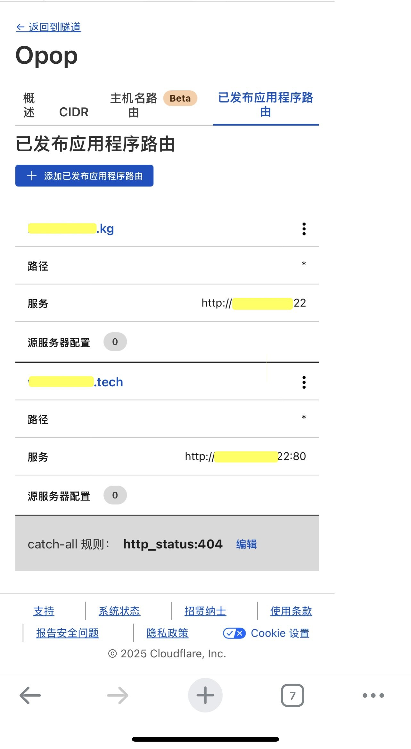
Task: Edit the catch-all rule via 编辑
Action: 246,544
